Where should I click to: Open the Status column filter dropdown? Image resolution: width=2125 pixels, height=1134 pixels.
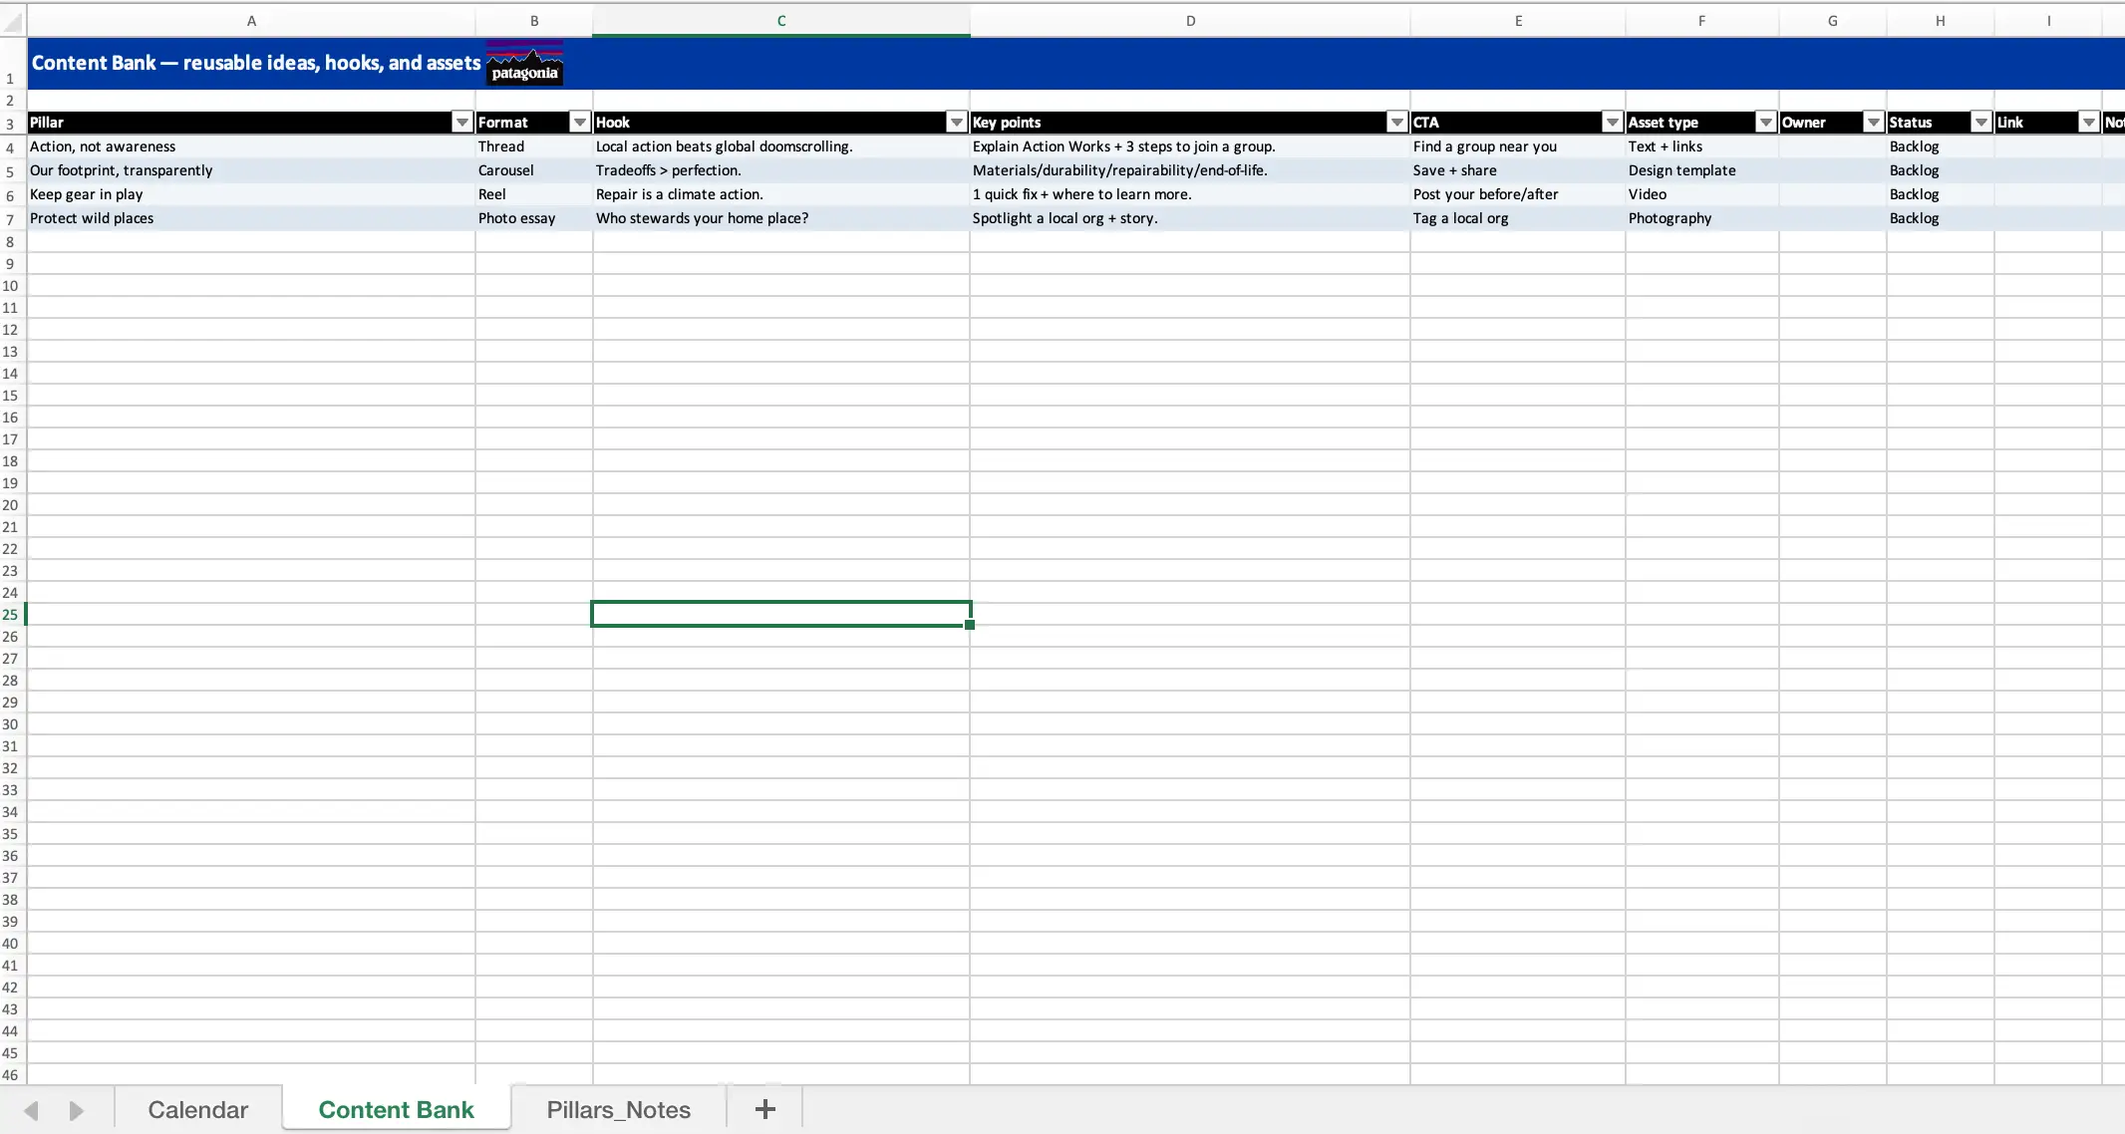(1980, 123)
